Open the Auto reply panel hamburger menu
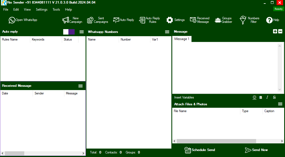The height and width of the screenshot is (157, 285). pyautogui.click(x=82, y=32)
